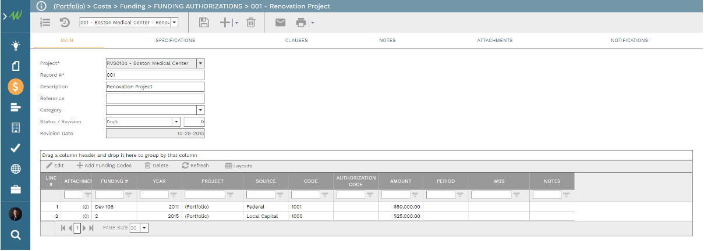This screenshot has width=704, height=251.
Task: Click the Refresh button in grid toolbar
Action: point(195,166)
